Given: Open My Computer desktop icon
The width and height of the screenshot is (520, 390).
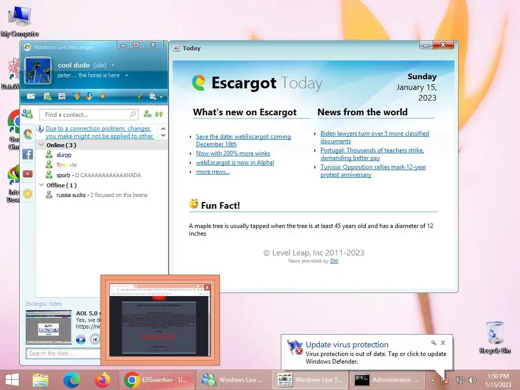Looking at the screenshot, I should (20, 21).
